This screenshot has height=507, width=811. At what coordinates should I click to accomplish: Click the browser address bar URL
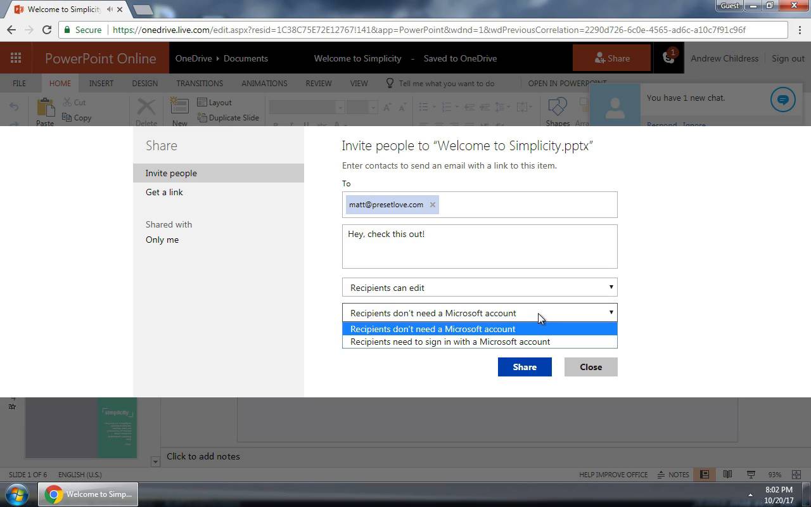[429, 30]
